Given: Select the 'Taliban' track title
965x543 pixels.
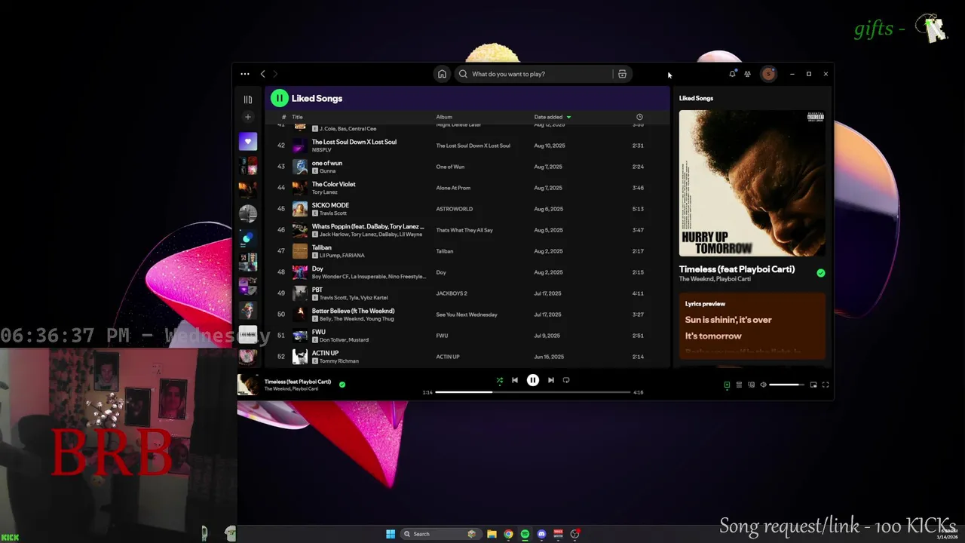Looking at the screenshot, I should tap(321, 247).
